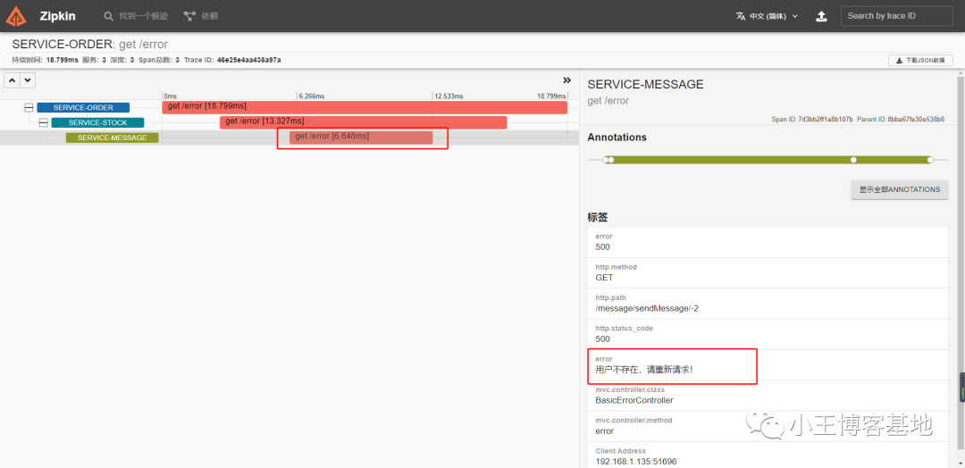Click the http.status_code value 500

click(602, 338)
